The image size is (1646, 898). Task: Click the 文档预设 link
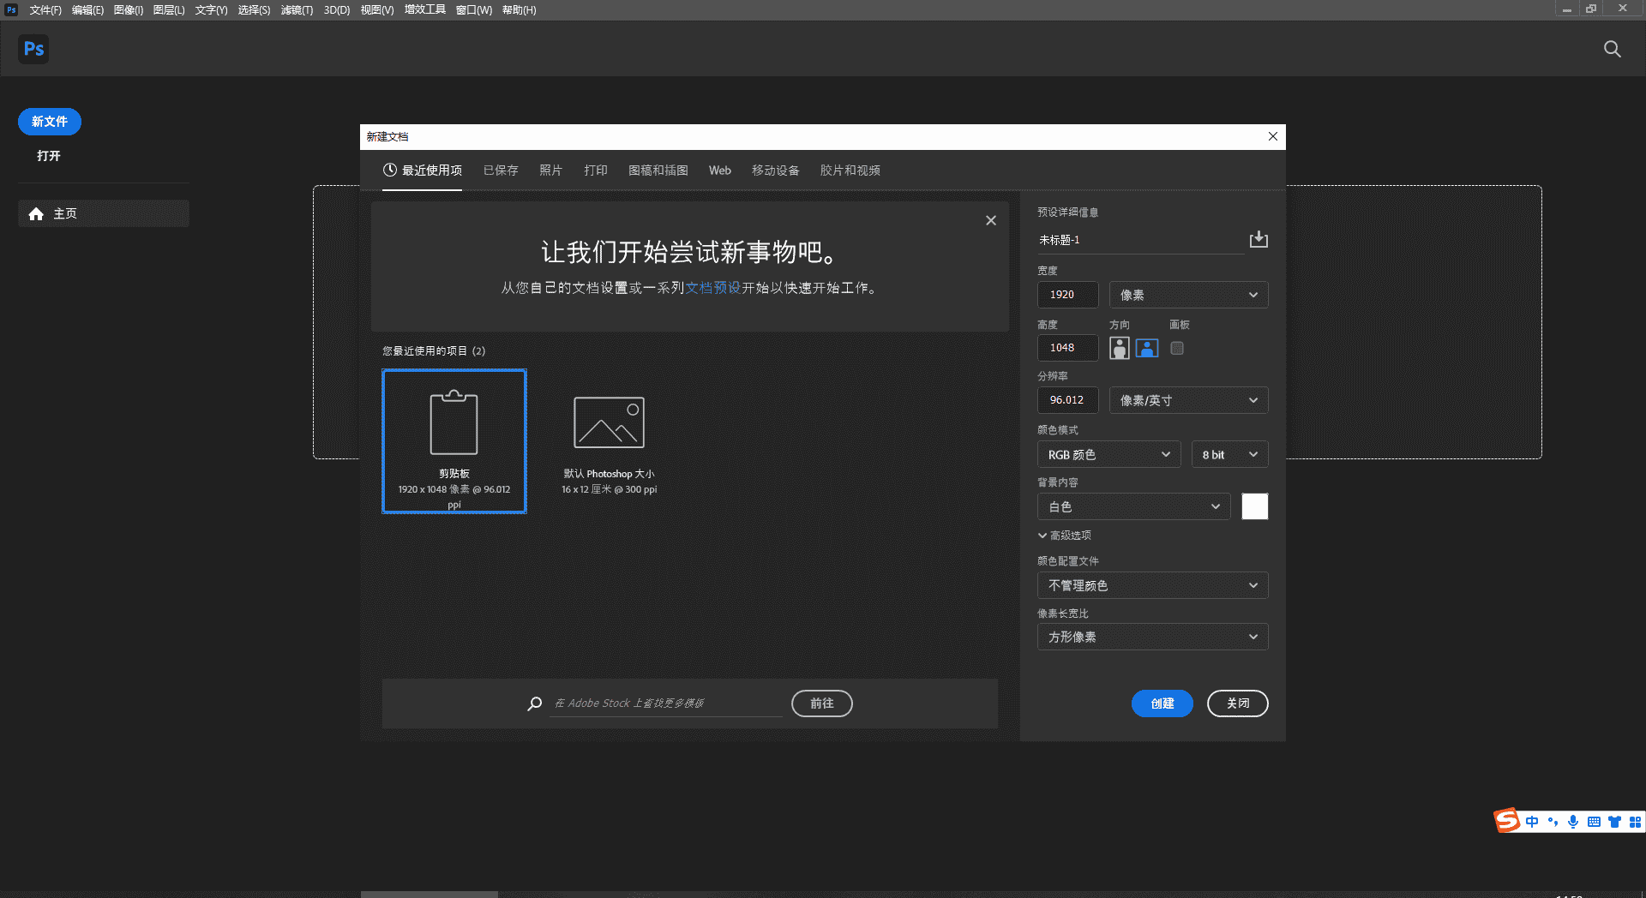[712, 288]
